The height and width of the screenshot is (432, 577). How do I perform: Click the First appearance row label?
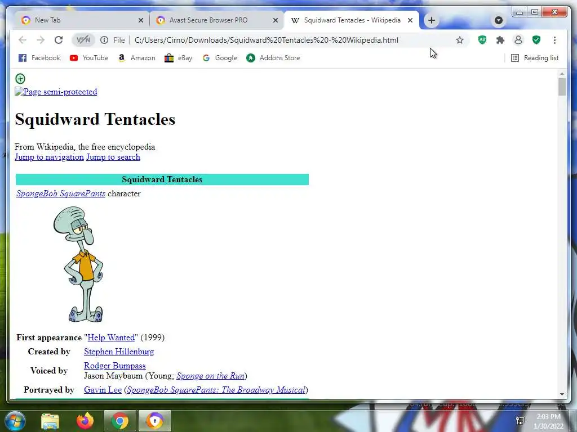[x=49, y=337]
